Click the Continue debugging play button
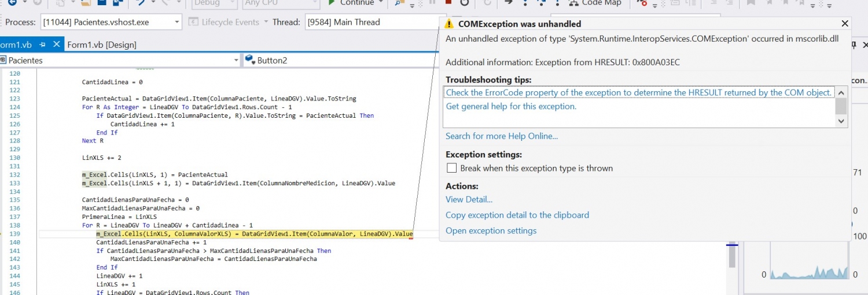Image resolution: width=868 pixels, height=295 pixels. (x=332, y=3)
